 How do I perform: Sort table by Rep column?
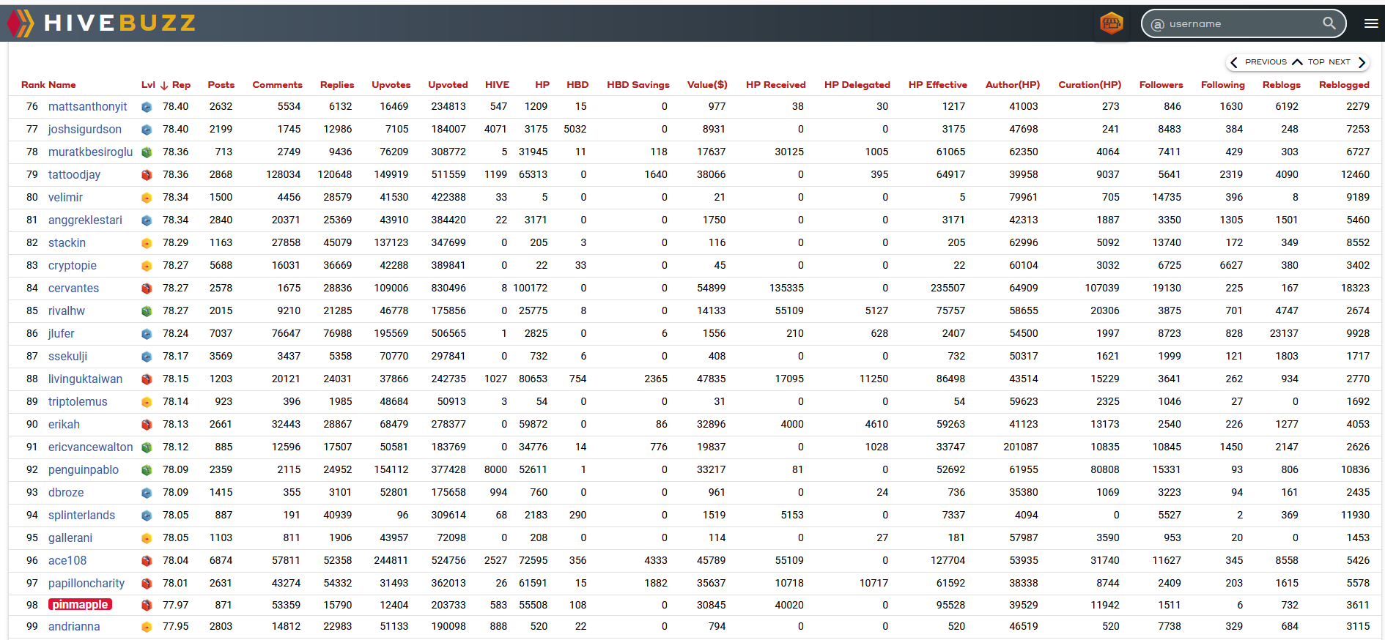pyautogui.click(x=181, y=85)
